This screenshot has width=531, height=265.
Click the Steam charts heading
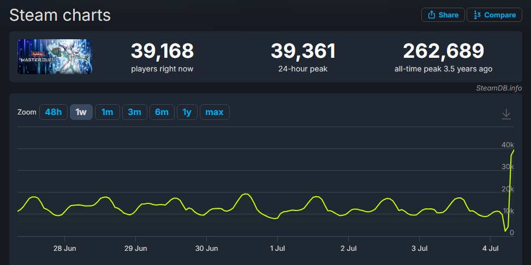tap(60, 15)
